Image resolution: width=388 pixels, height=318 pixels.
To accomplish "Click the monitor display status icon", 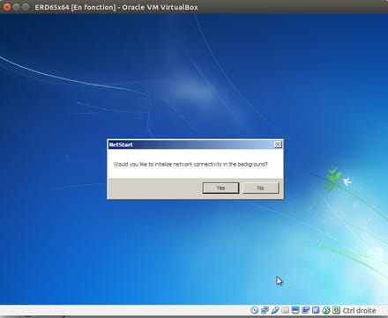I will point(295,310).
